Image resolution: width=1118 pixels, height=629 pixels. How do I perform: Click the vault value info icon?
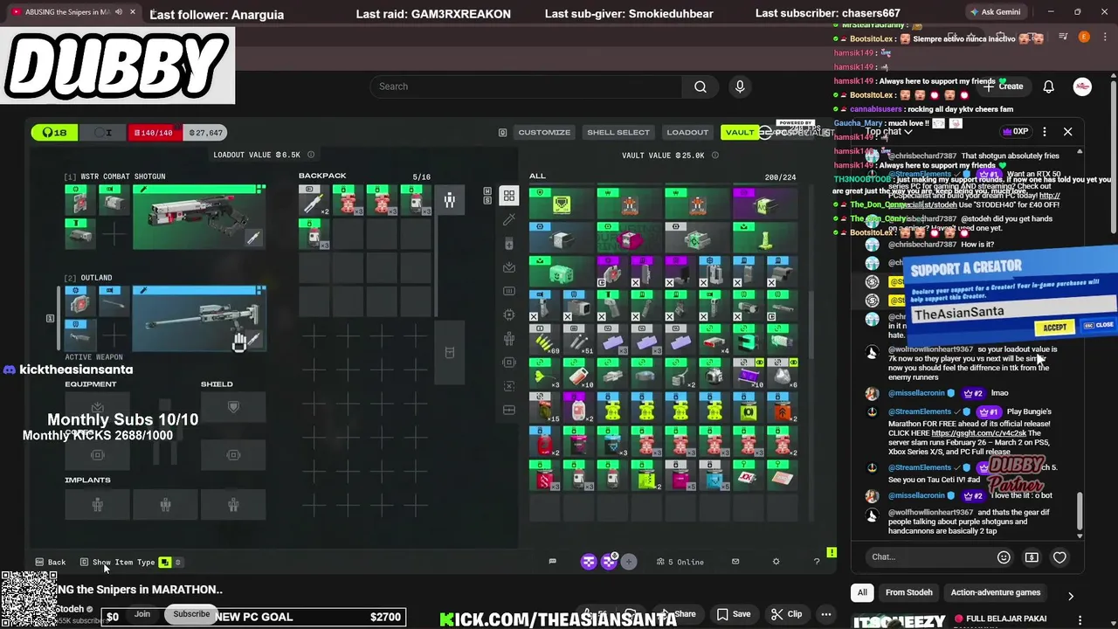pos(714,156)
